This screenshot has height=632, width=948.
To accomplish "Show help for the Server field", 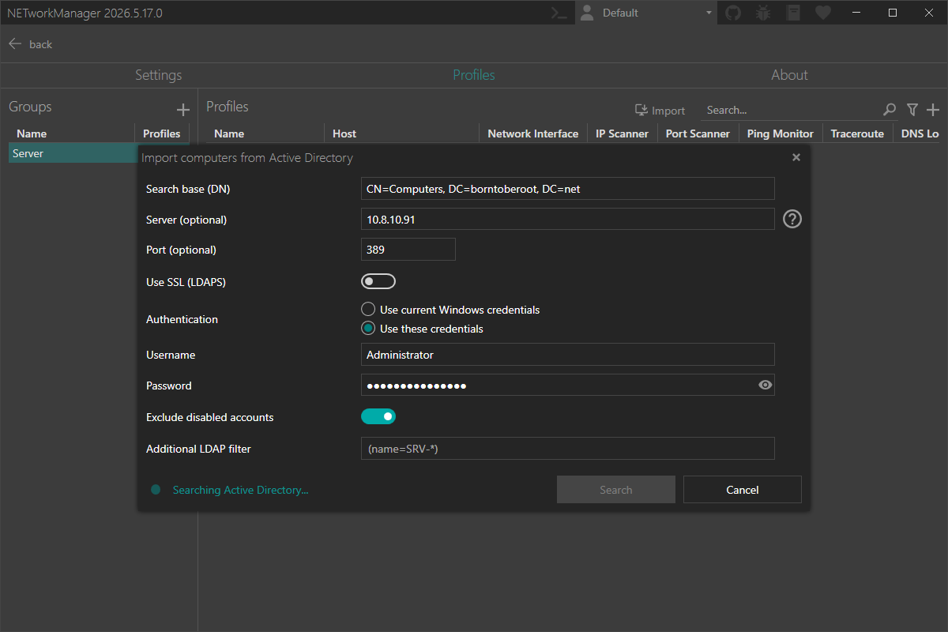I will (x=792, y=219).
